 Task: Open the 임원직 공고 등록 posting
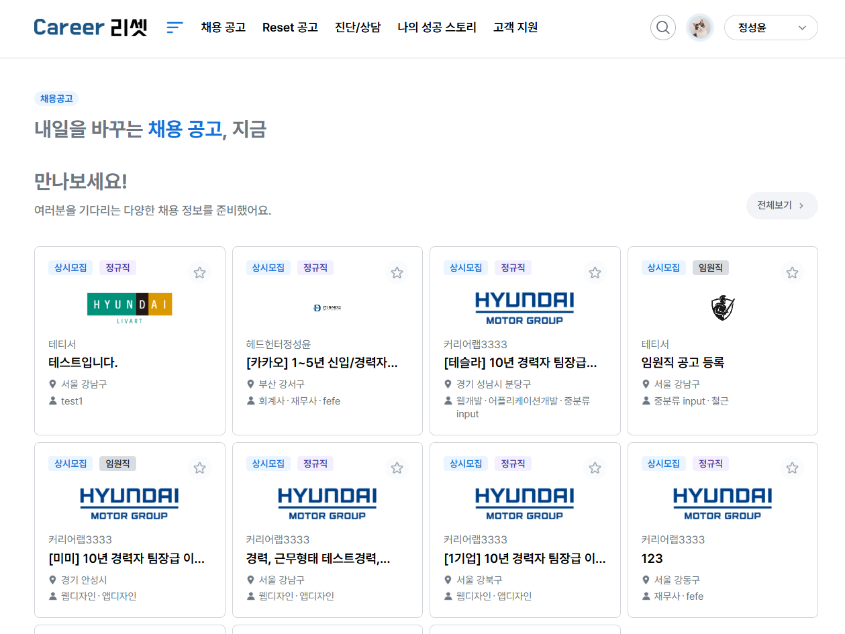[683, 363]
